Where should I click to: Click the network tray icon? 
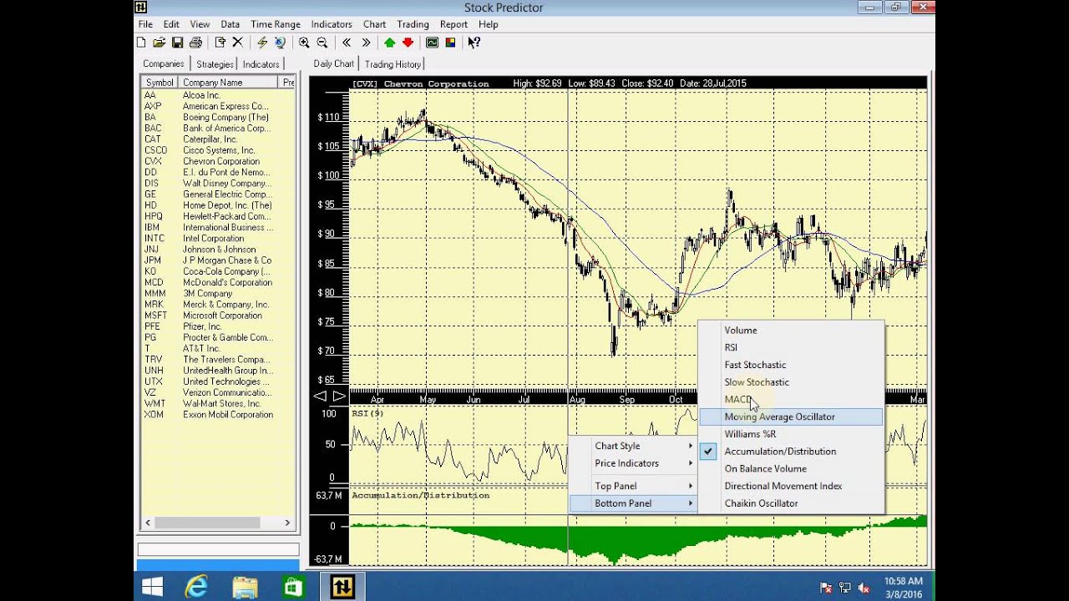[845, 588]
